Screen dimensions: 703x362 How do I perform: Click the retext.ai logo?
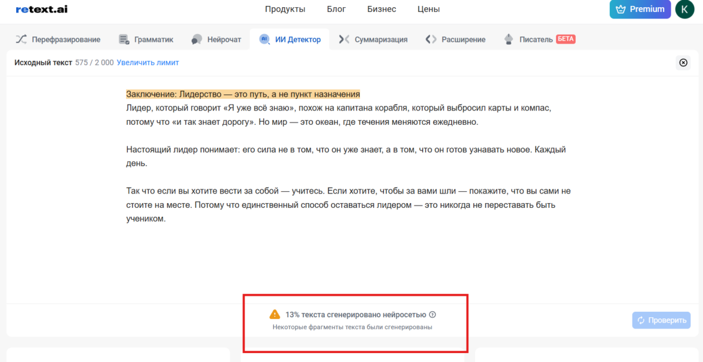[41, 9]
